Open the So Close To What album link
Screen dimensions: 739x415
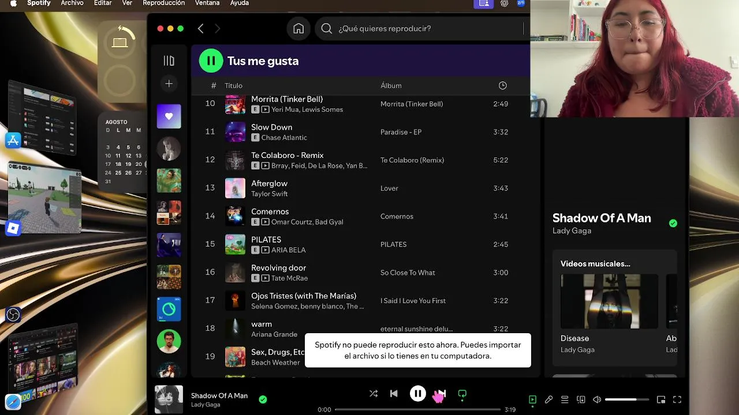point(408,273)
